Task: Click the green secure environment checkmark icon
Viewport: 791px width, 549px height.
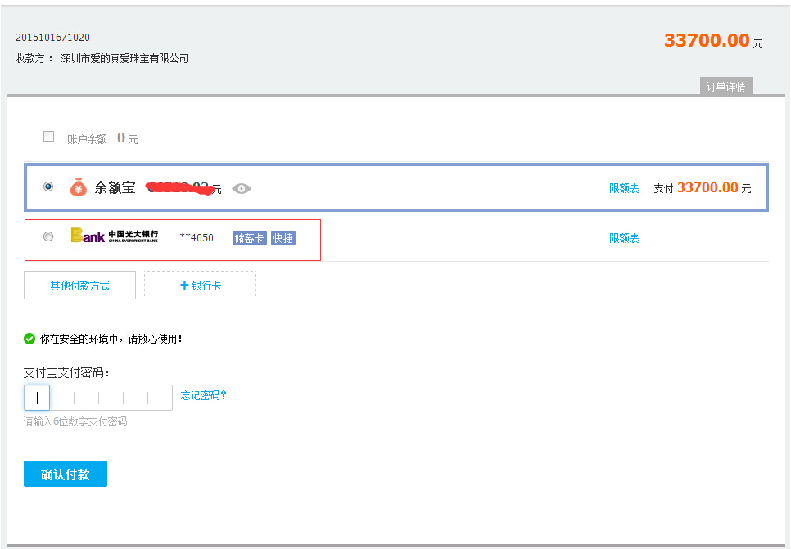Action: (x=29, y=339)
